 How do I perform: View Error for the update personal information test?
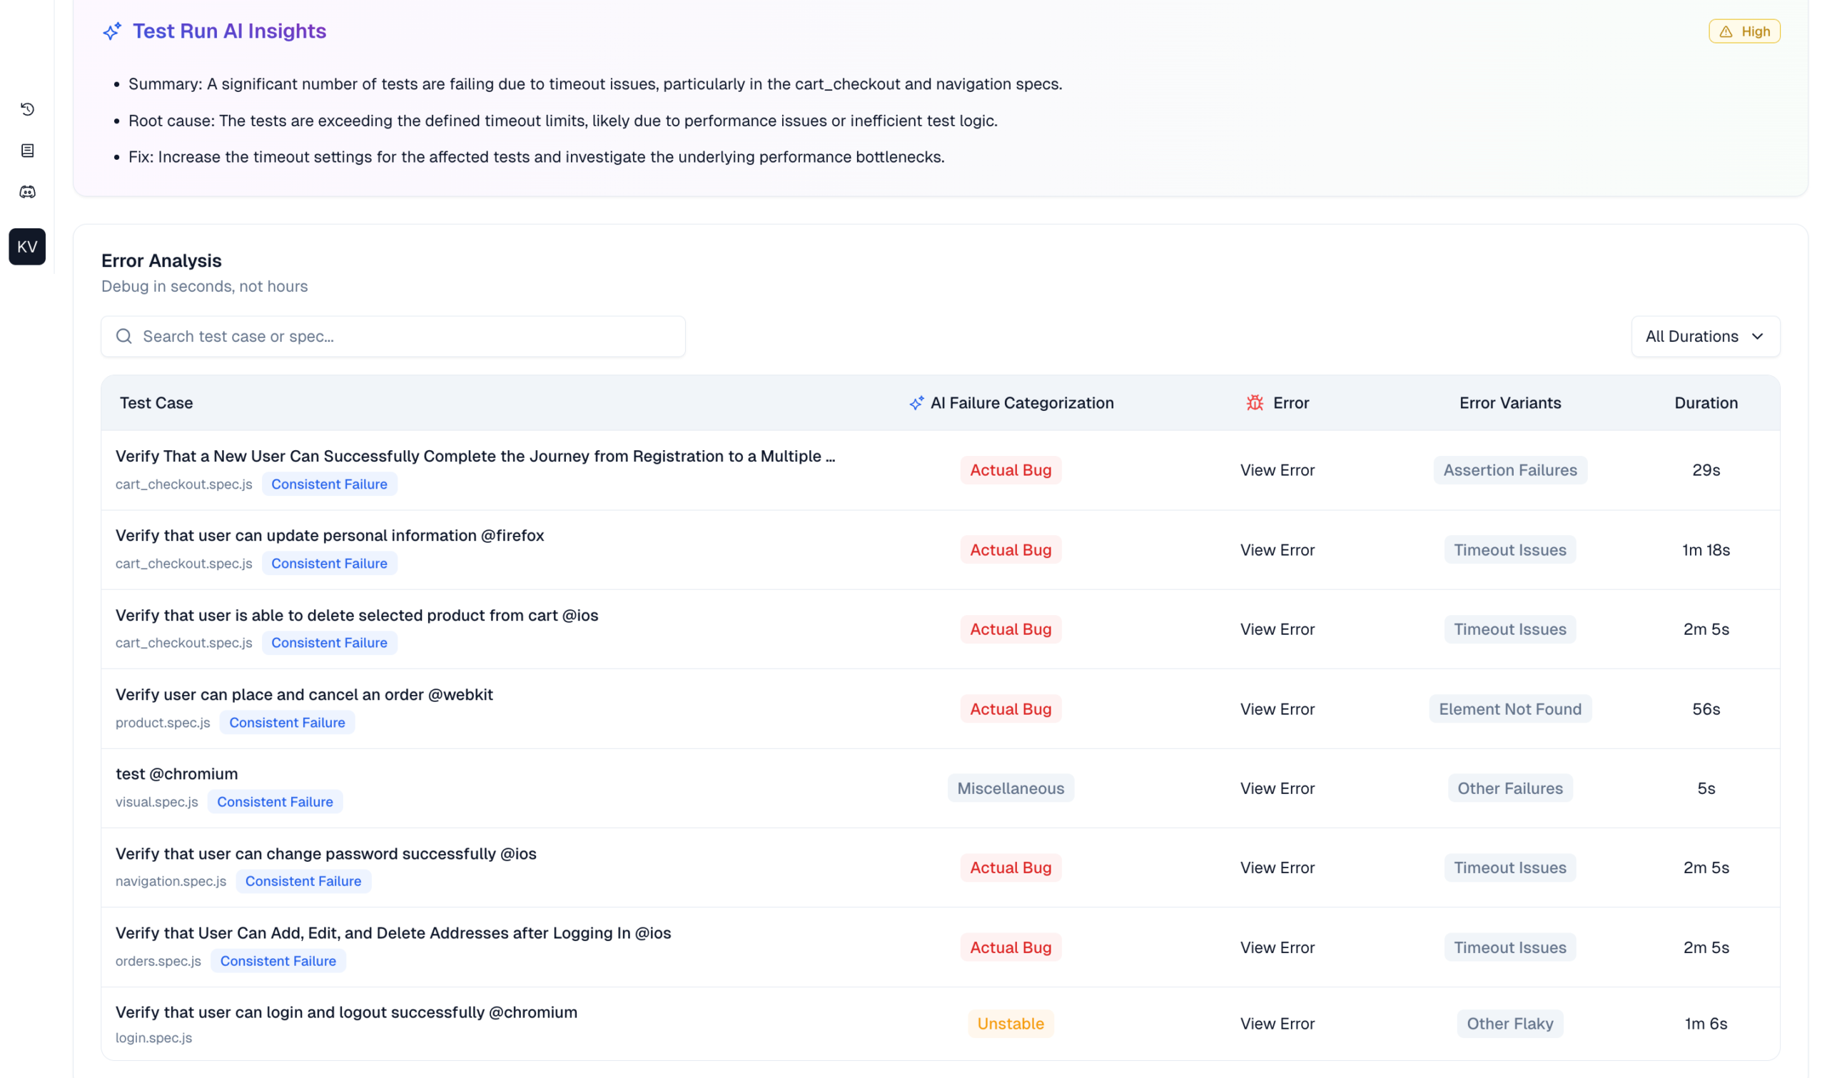(1276, 550)
